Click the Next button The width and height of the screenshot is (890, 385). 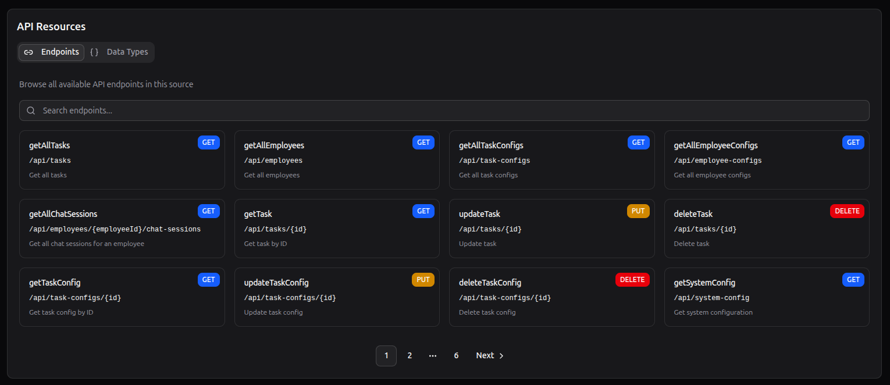[x=485, y=355]
